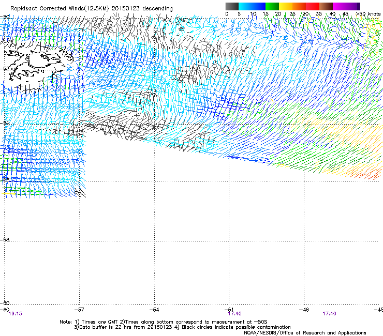Click the -57 longitude label
The width and height of the screenshot is (383, 336).
pyautogui.click(x=79, y=310)
